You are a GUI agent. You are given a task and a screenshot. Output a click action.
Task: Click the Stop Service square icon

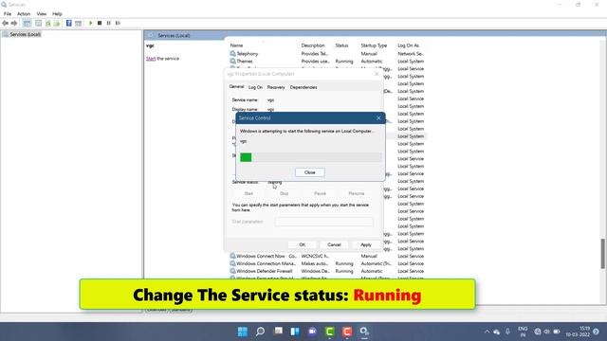click(x=100, y=23)
